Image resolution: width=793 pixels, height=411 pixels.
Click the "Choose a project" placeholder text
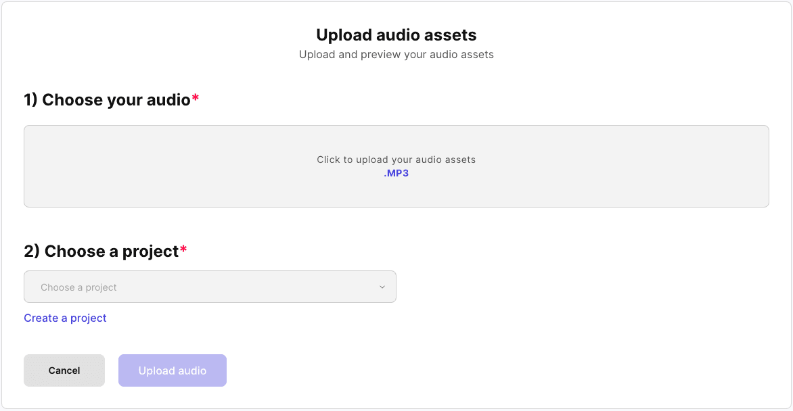tap(78, 287)
